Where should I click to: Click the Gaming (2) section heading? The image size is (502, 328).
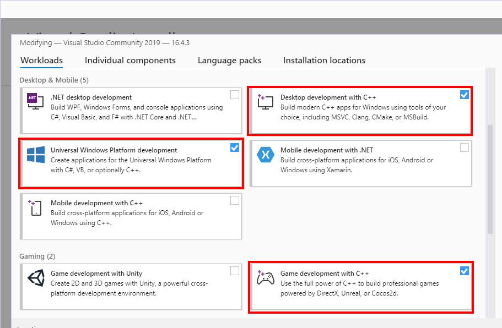tap(37, 256)
